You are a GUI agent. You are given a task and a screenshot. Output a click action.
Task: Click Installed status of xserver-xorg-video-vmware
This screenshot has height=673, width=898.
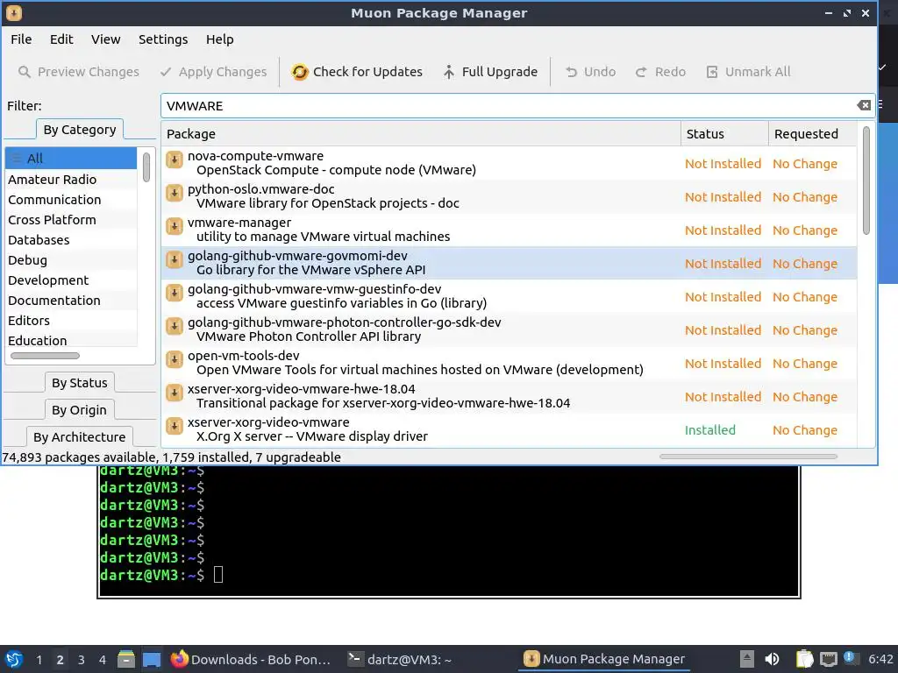709,429
